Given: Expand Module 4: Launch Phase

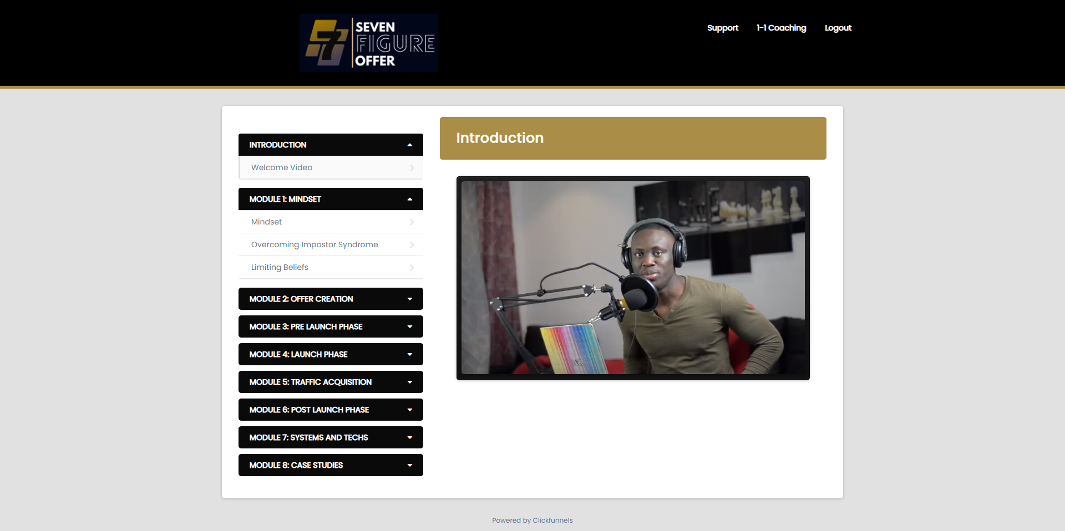Looking at the screenshot, I should coord(331,354).
